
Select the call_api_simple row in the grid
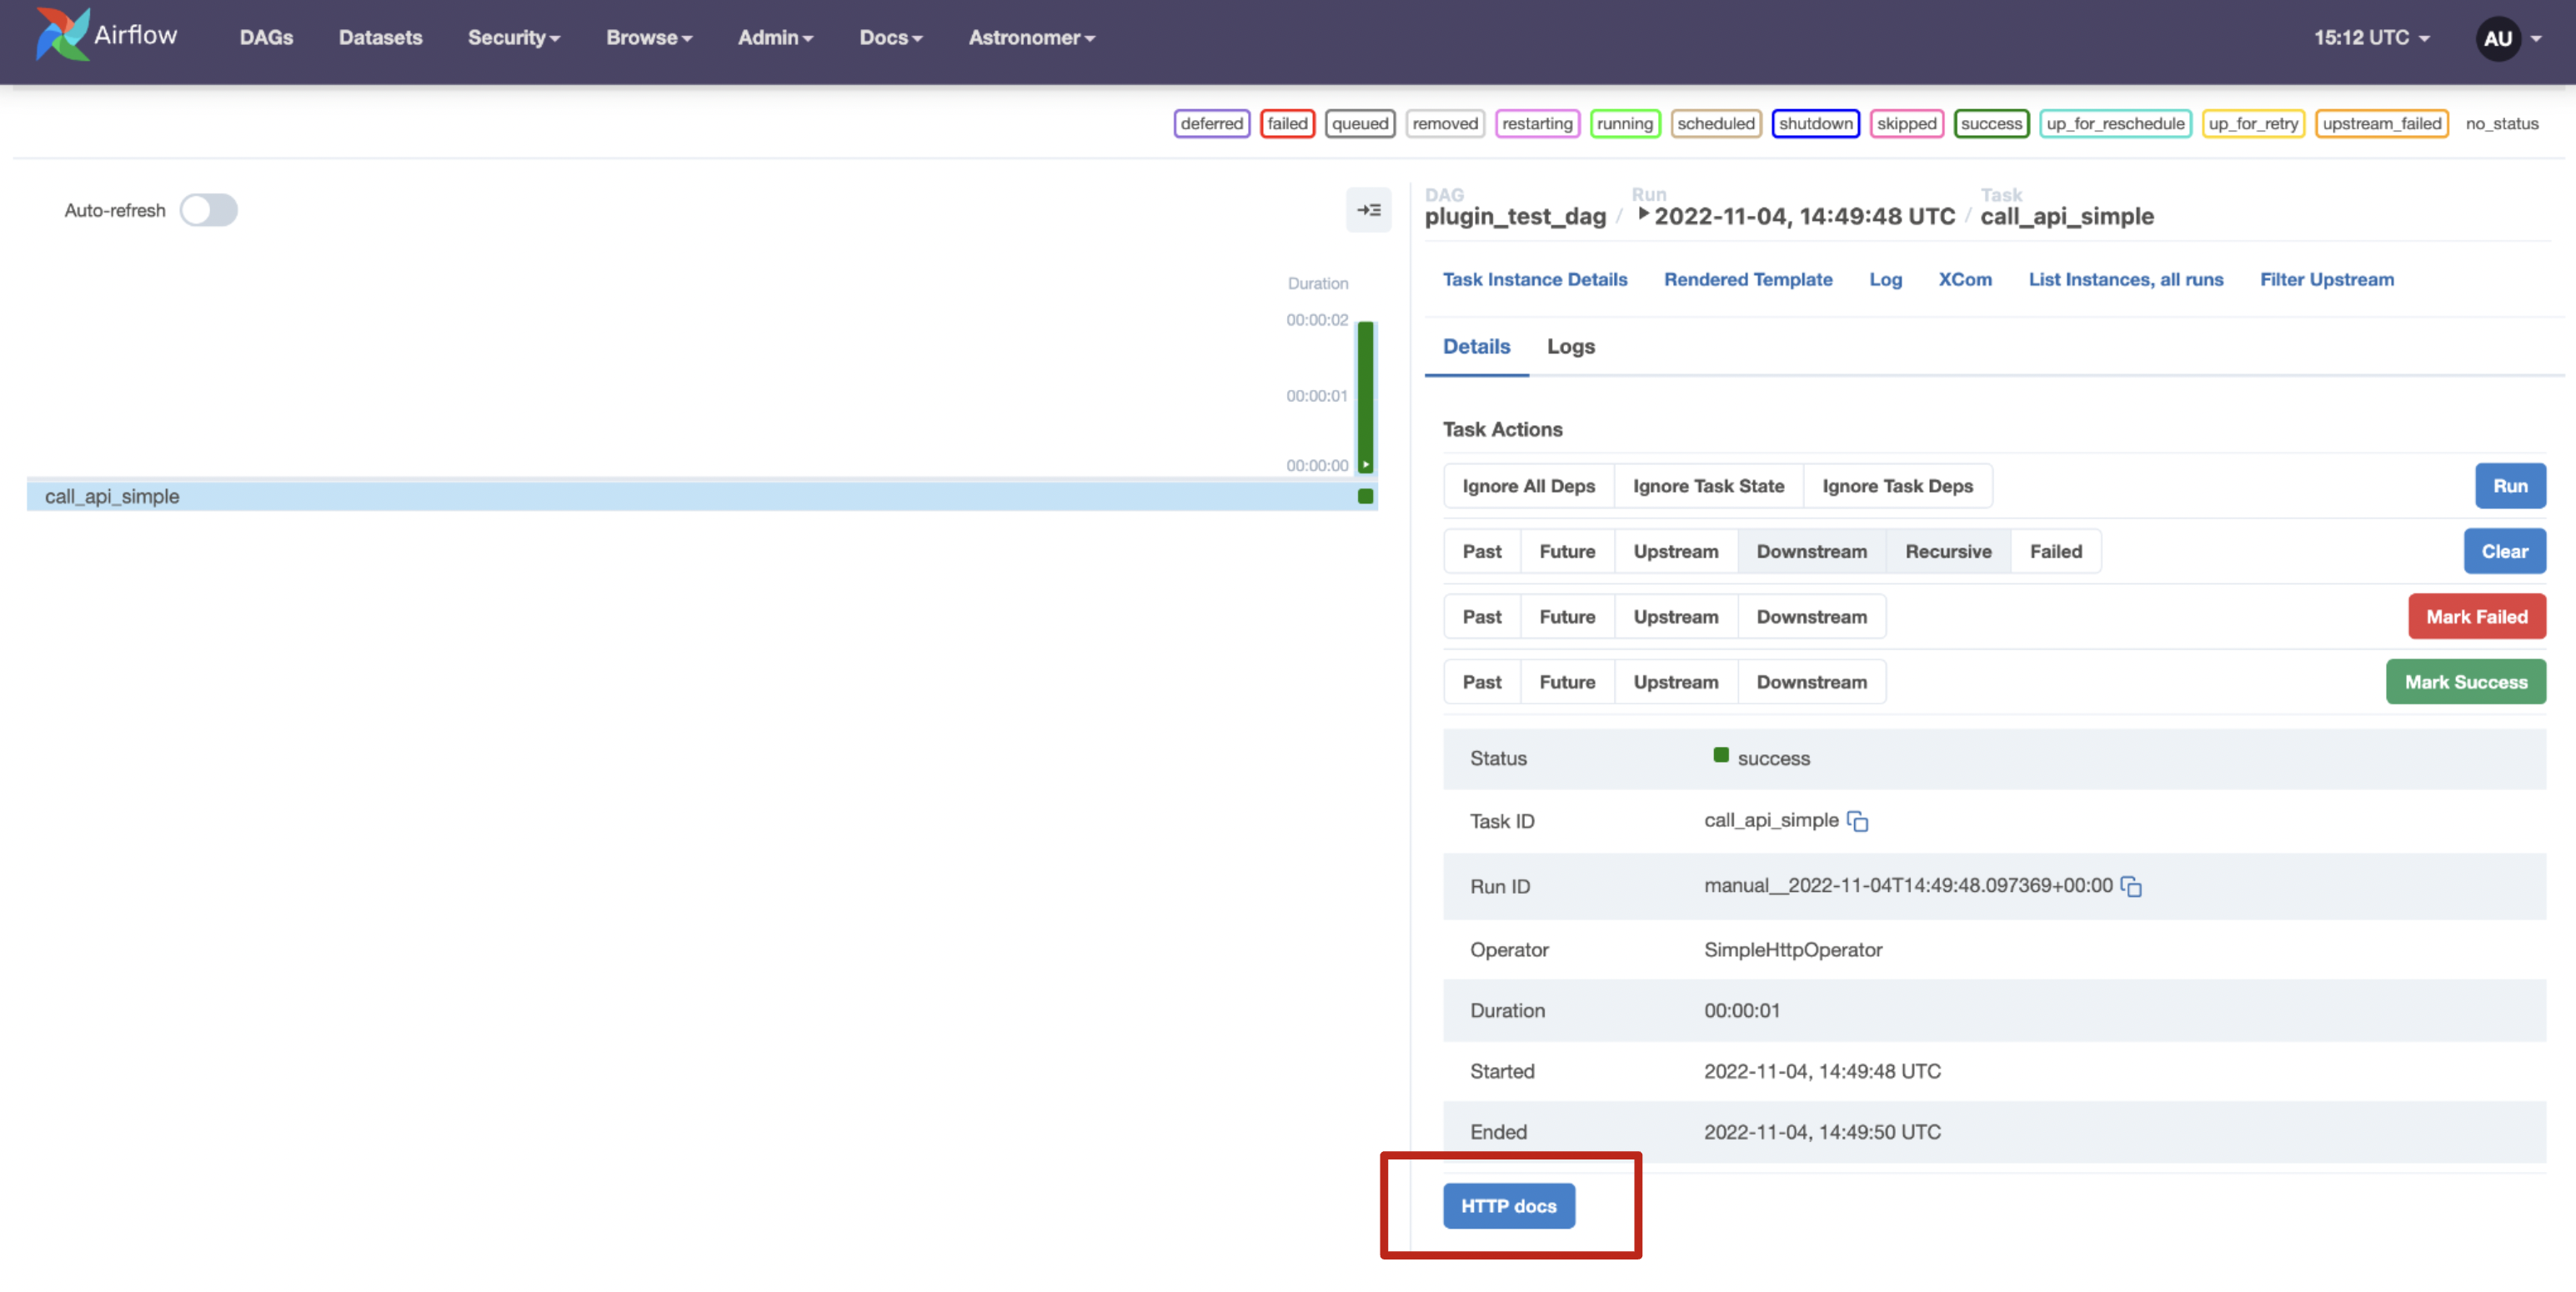[112, 495]
